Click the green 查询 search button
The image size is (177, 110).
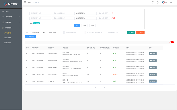(x=131, y=33)
